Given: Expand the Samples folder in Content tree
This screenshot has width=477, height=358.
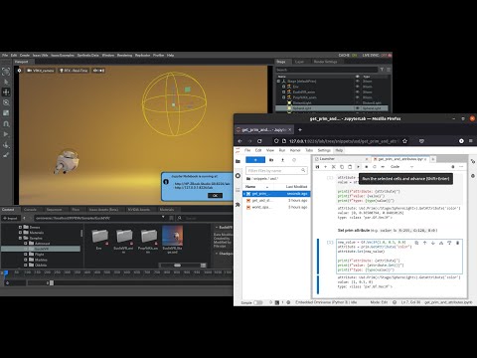Looking at the screenshot, I should pos(20,238).
